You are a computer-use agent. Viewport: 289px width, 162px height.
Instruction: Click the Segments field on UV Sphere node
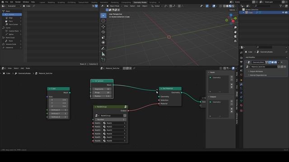[102, 89]
